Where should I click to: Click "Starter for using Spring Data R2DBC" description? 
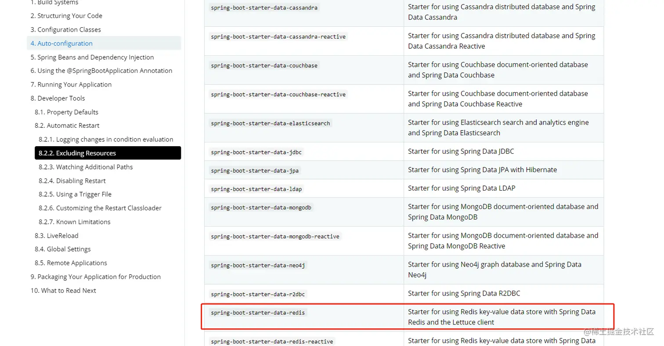464,293
